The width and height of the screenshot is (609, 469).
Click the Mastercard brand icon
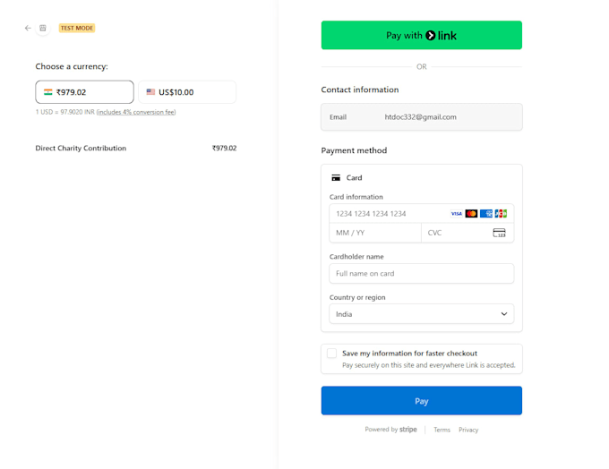tap(471, 214)
